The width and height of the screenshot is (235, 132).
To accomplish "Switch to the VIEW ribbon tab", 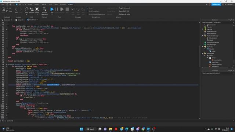I will coord(56,4).
